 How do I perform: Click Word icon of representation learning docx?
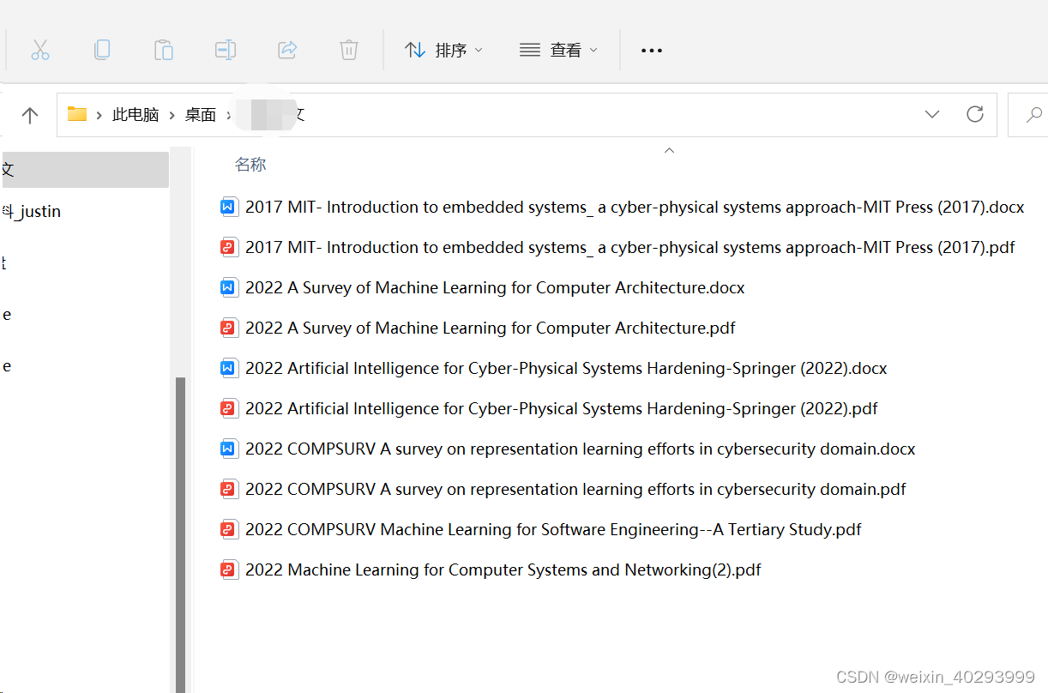coord(229,449)
